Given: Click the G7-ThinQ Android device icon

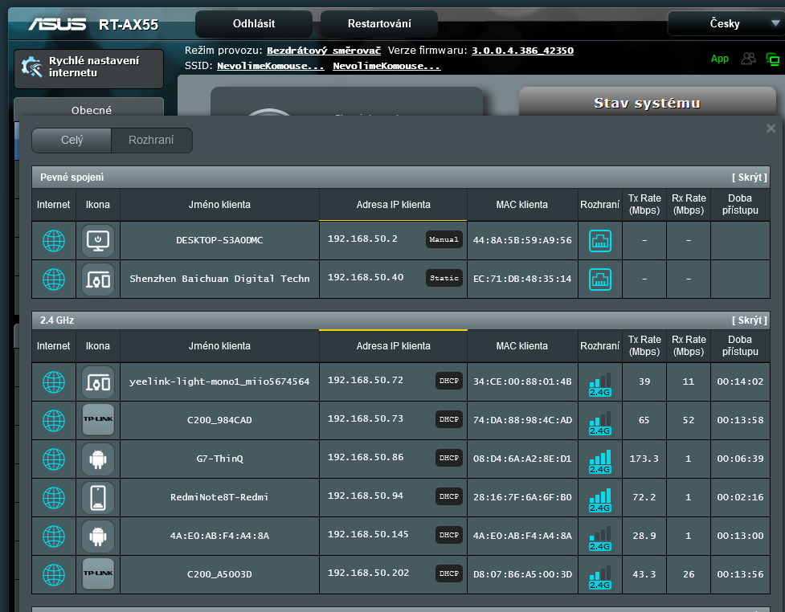Looking at the screenshot, I should [x=98, y=459].
